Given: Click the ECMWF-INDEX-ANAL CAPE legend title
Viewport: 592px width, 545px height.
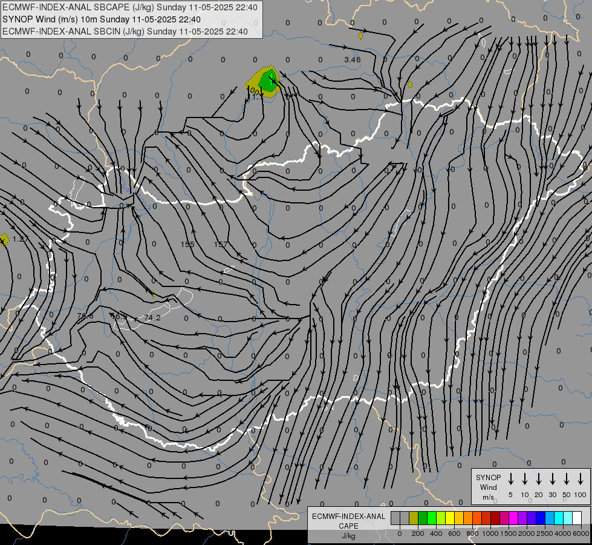Looking at the screenshot, I should (x=348, y=521).
